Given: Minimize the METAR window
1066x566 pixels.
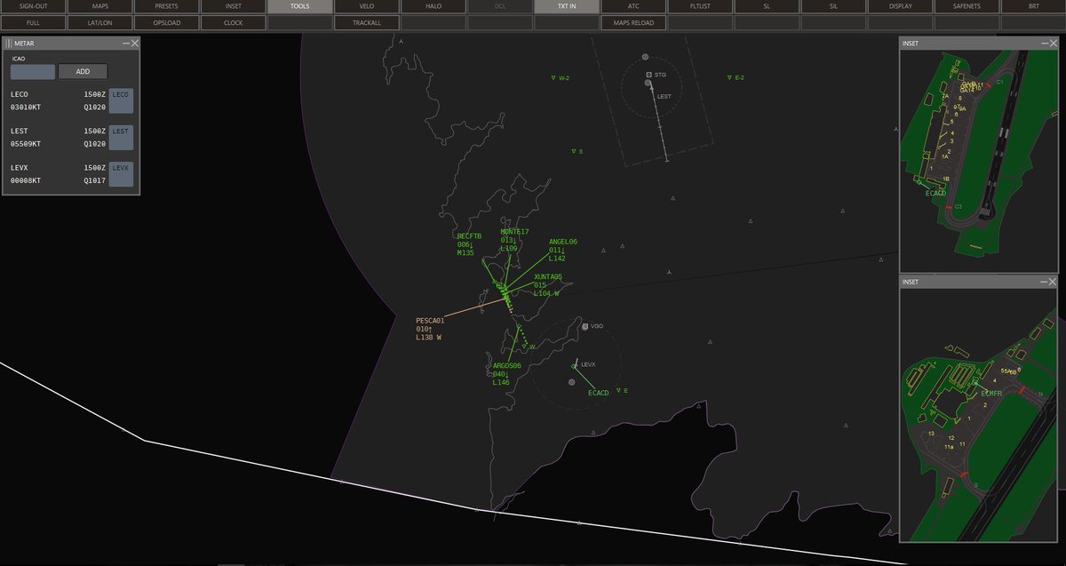Looking at the screenshot, I should click(125, 43).
